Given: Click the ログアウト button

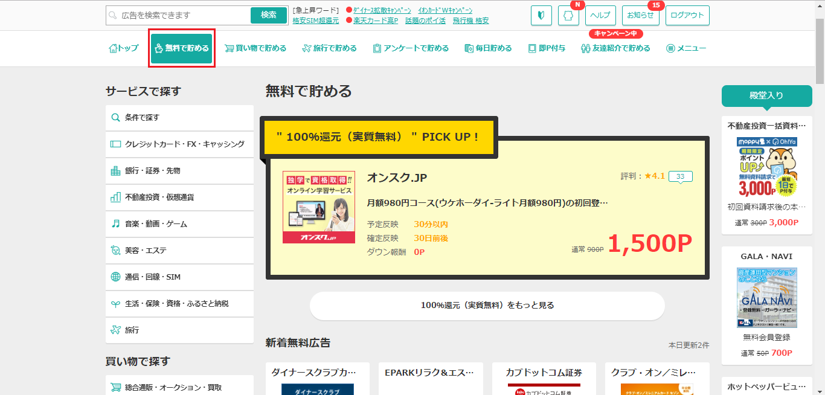Looking at the screenshot, I should point(687,16).
